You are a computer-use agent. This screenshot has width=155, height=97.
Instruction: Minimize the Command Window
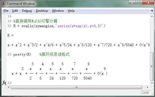coord(132,3)
